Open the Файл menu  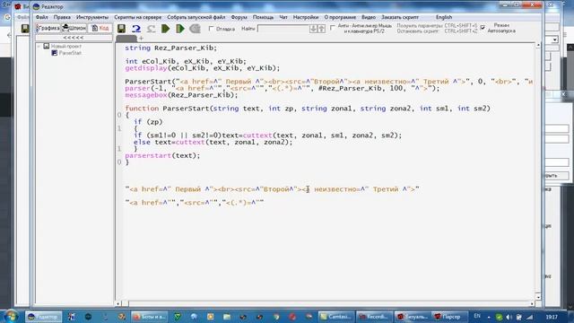pos(42,17)
